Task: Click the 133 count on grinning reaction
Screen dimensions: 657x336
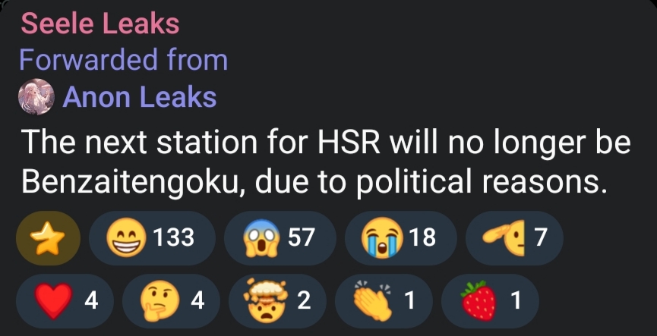Action: [173, 237]
